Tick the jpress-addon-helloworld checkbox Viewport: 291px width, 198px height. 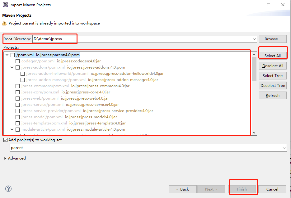(23, 74)
